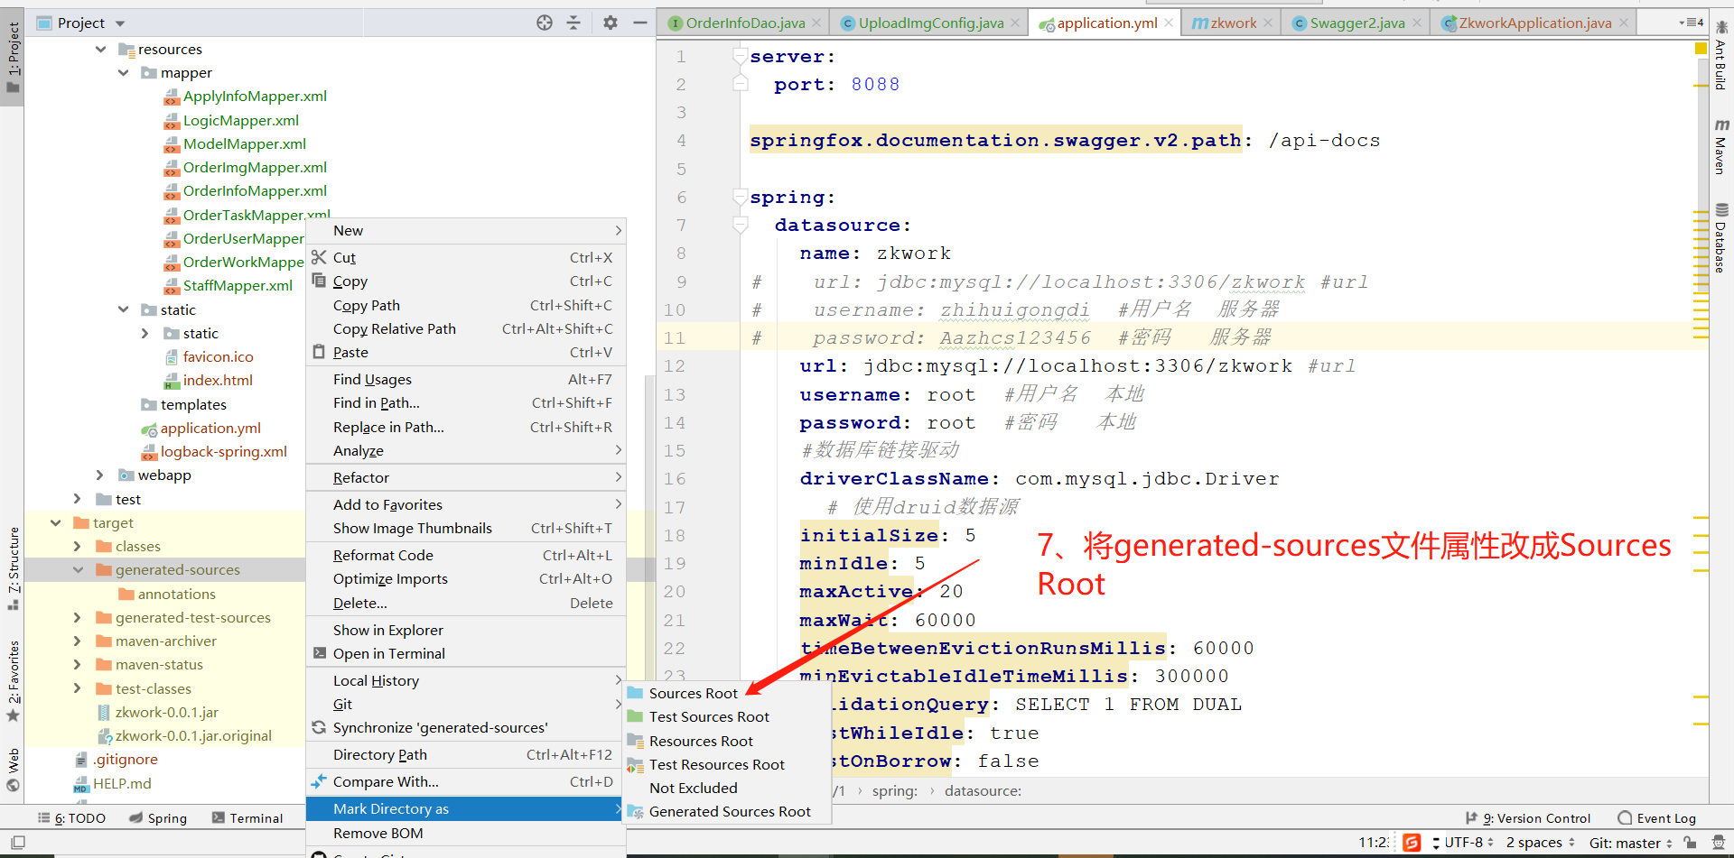Open the Maven side panel
This screenshot has width=1734, height=858.
pyautogui.click(x=1721, y=147)
